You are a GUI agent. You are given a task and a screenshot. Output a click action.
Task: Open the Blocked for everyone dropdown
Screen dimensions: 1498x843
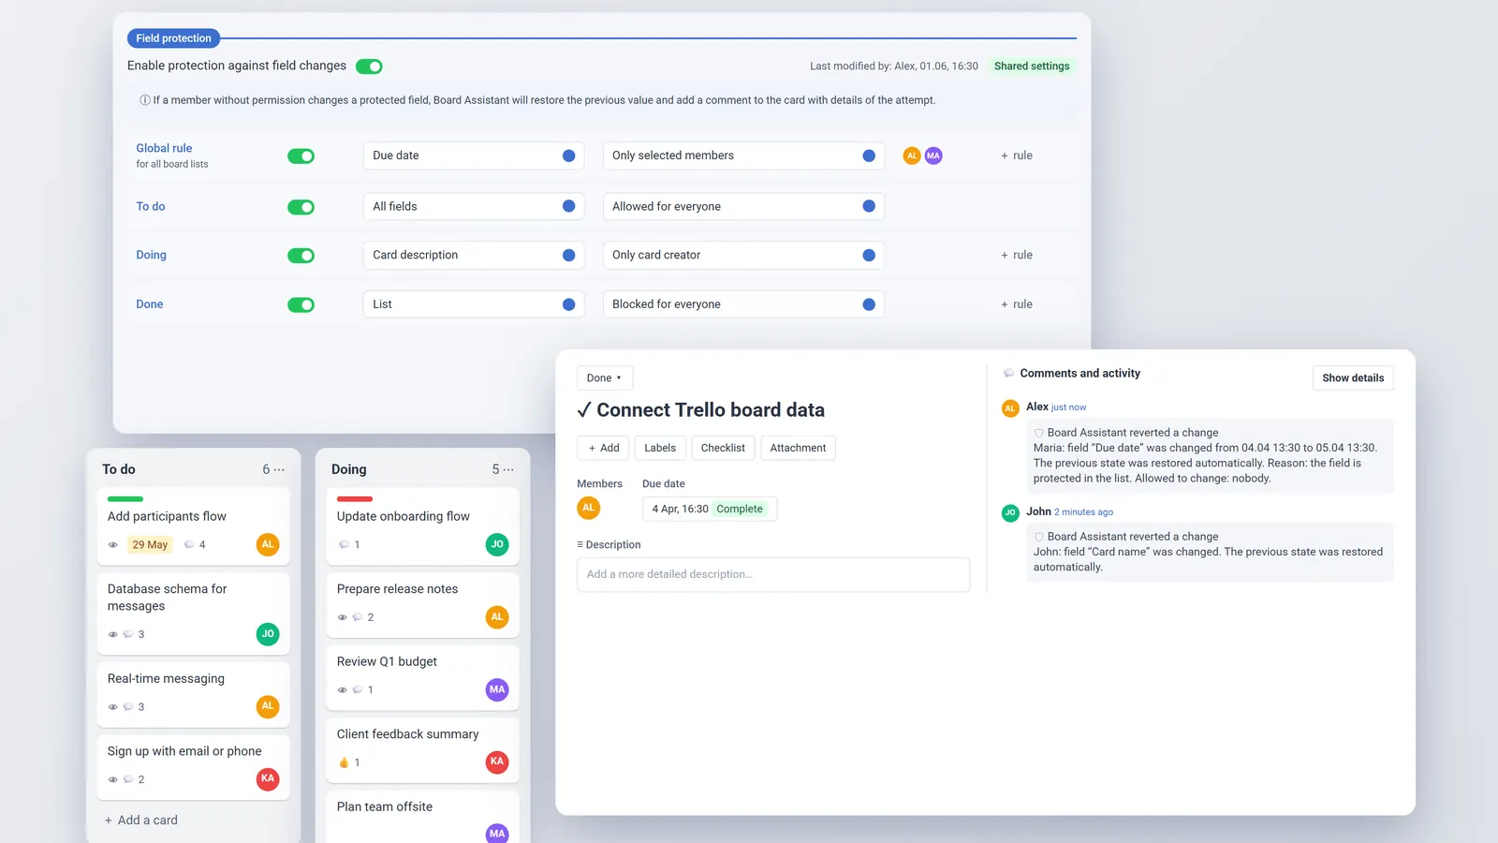coord(743,304)
